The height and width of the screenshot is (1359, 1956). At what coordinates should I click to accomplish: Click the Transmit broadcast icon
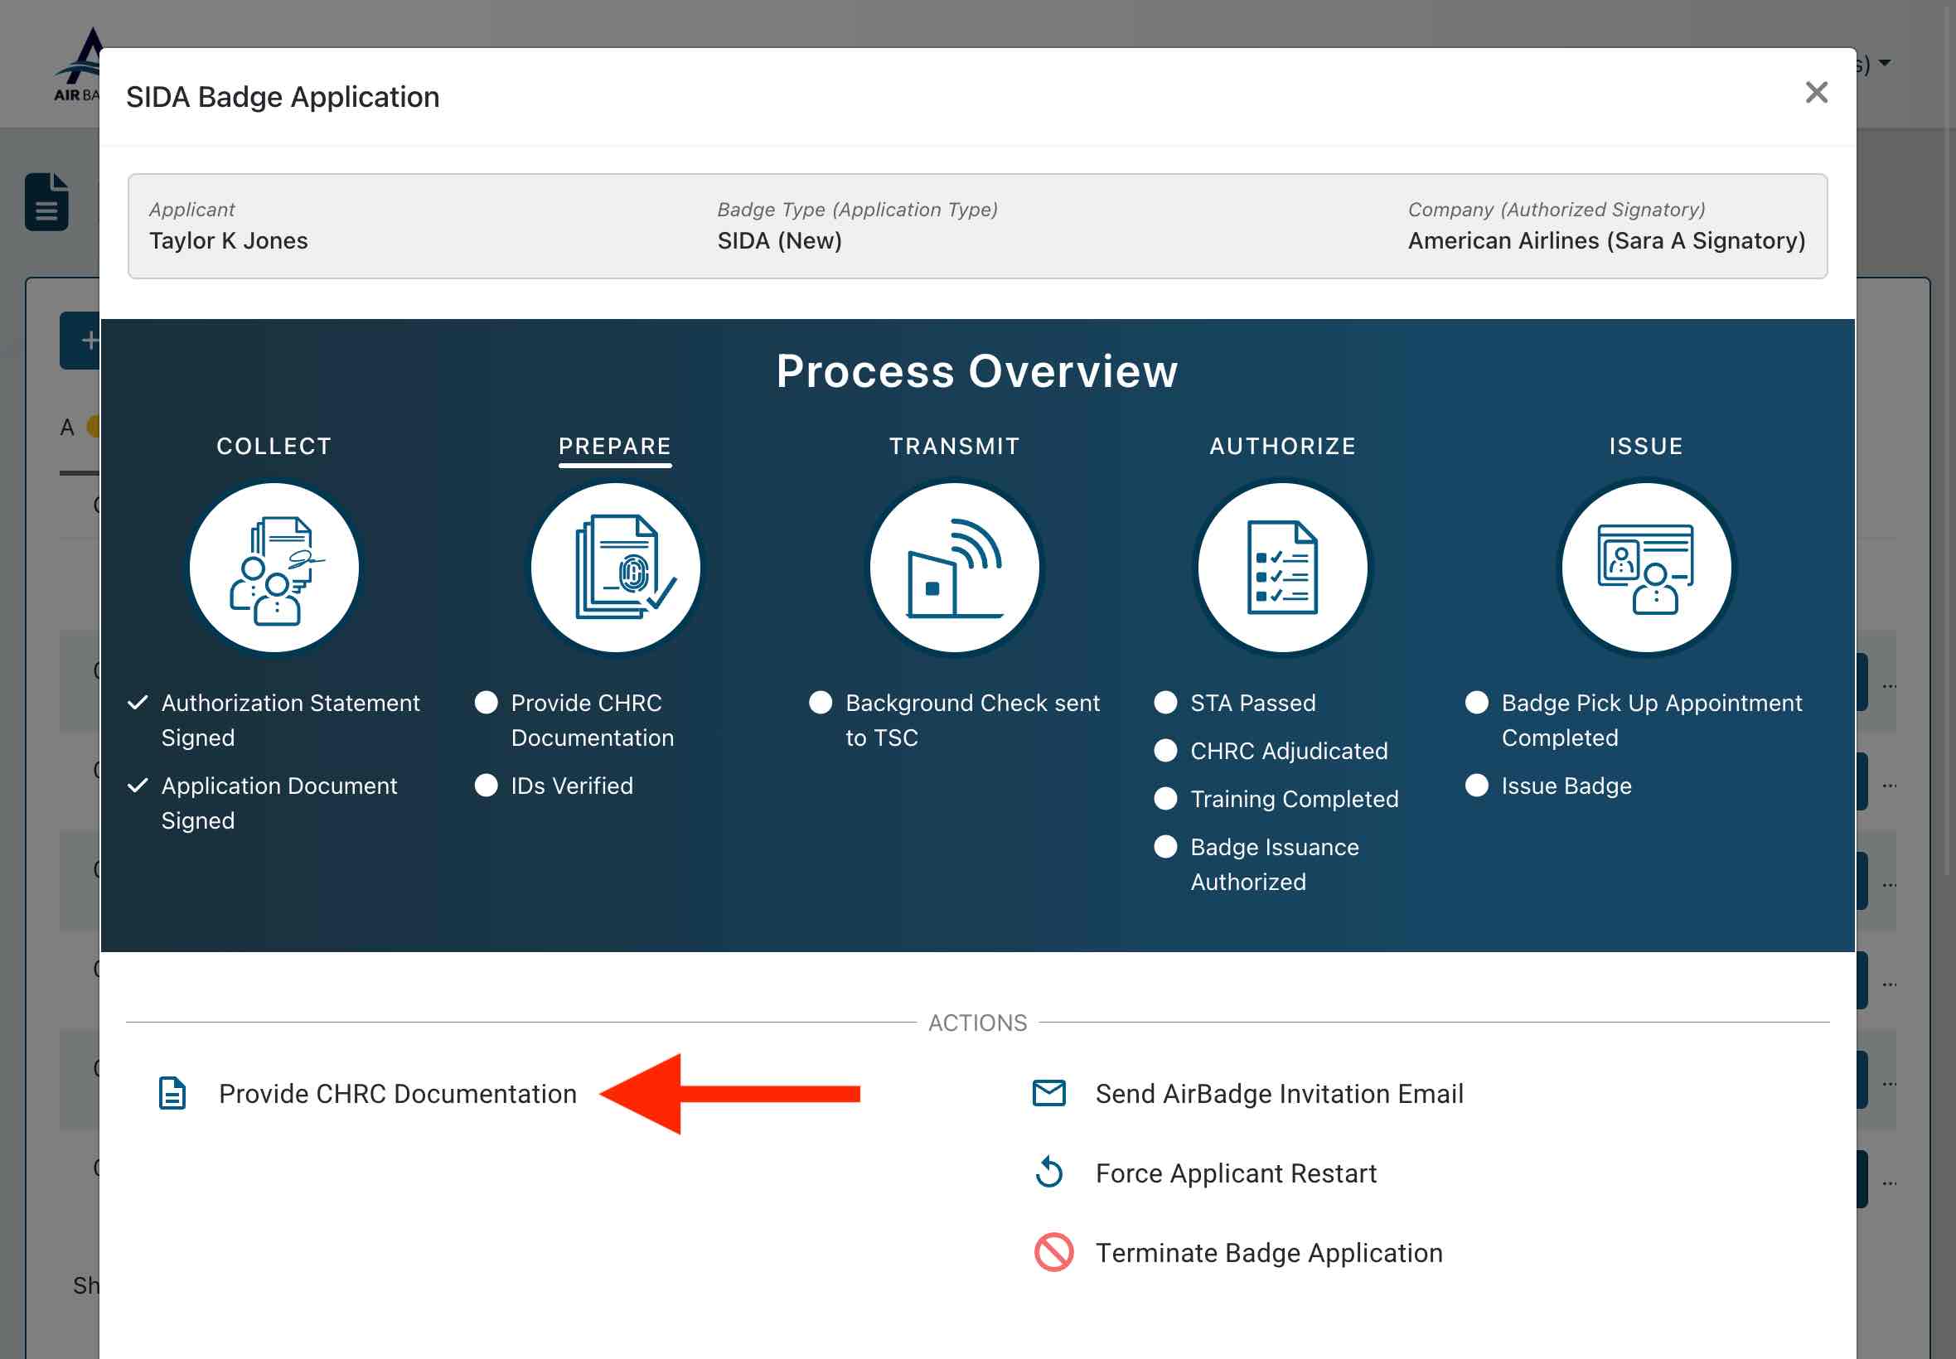tap(954, 567)
